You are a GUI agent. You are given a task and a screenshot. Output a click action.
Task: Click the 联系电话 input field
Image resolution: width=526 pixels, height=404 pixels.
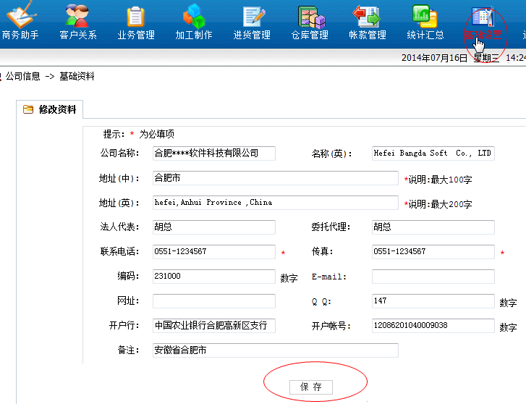[214, 251]
